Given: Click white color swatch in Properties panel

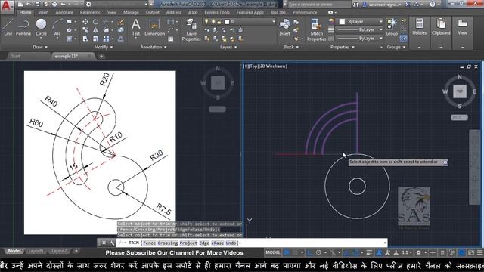Looking at the screenshot, I should (342, 22).
